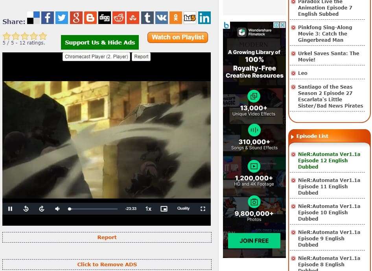Image resolution: width=372 pixels, height=271 pixels.
Task: Share on StumbleUpon
Action: tap(133, 18)
